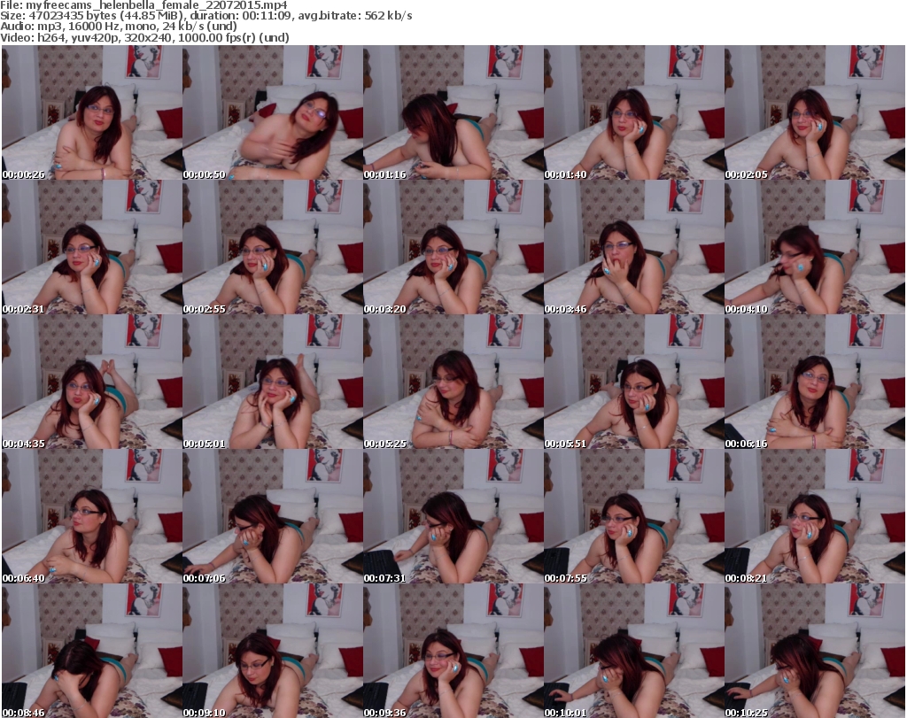Select the thumbnail stamped 00:09:36
907x718 pixels.
pos(453,651)
